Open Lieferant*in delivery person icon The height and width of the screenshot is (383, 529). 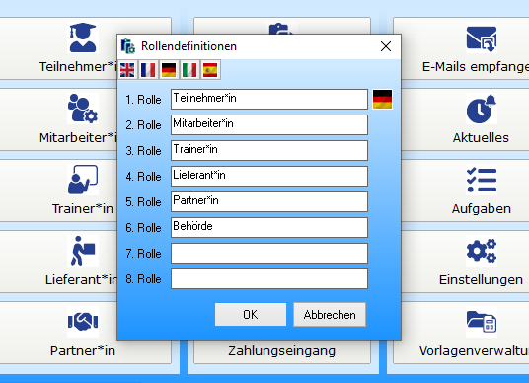pyautogui.click(x=83, y=251)
